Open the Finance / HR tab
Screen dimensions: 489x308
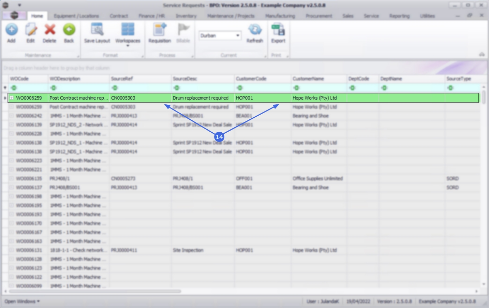pos(152,16)
